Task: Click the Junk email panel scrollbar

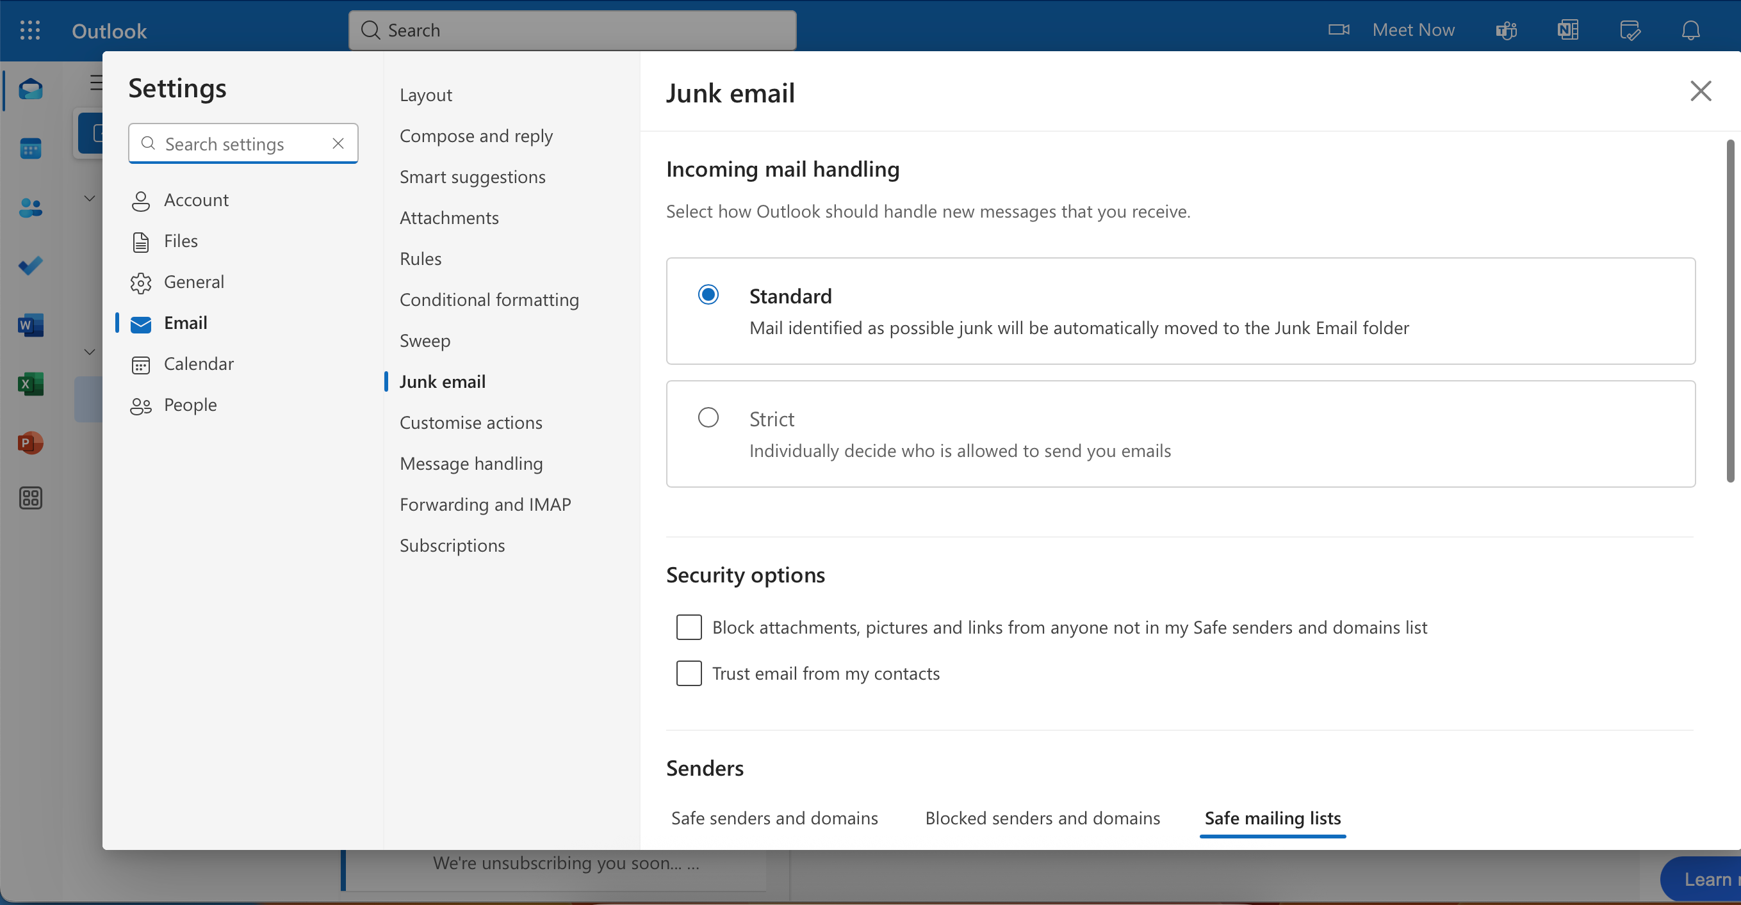Action: (x=1729, y=310)
